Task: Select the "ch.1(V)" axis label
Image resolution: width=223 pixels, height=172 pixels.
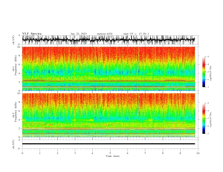Action: pyautogui.click(x=14, y=40)
